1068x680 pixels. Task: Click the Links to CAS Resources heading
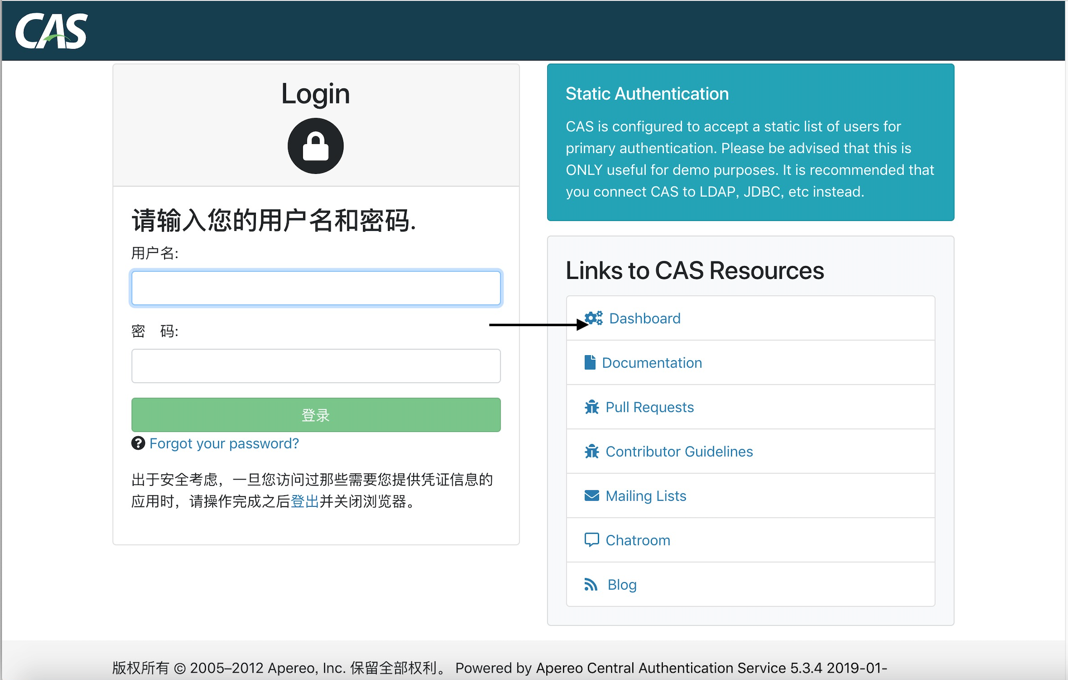click(x=695, y=270)
